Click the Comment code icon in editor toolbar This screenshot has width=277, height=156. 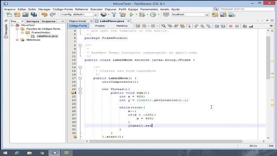(x=245, y=26)
